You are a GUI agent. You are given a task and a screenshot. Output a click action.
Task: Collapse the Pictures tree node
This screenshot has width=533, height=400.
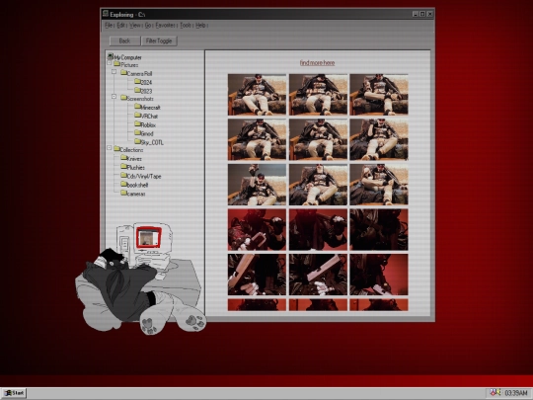point(110,63)
